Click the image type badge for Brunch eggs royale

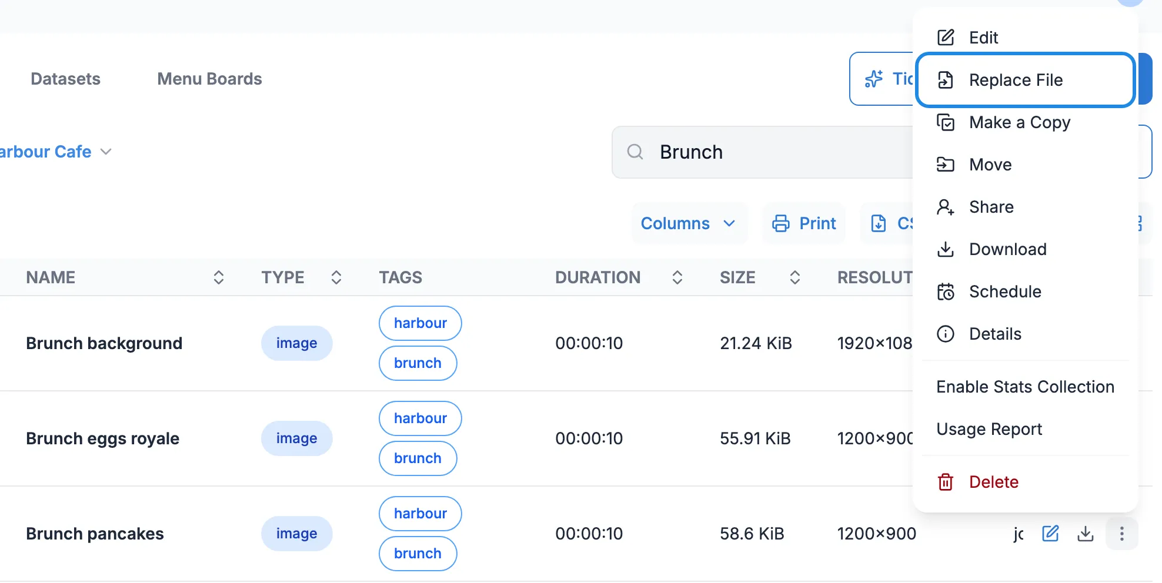(x=297, y=438)
